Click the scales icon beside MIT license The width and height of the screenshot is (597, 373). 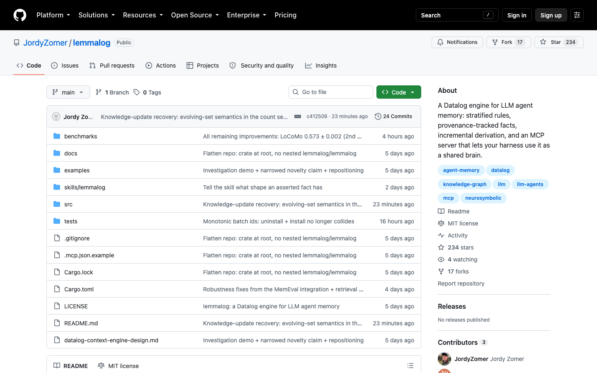[x=441, y=223]
